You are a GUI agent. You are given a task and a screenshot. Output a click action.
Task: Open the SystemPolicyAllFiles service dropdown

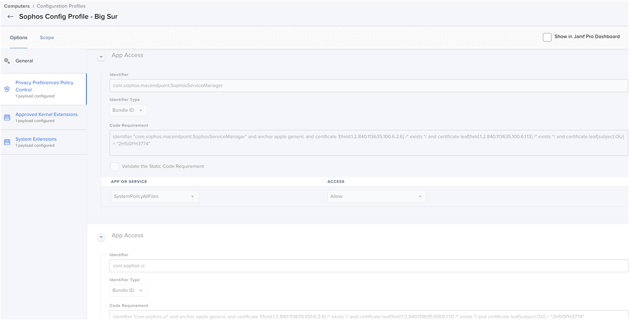155,197
